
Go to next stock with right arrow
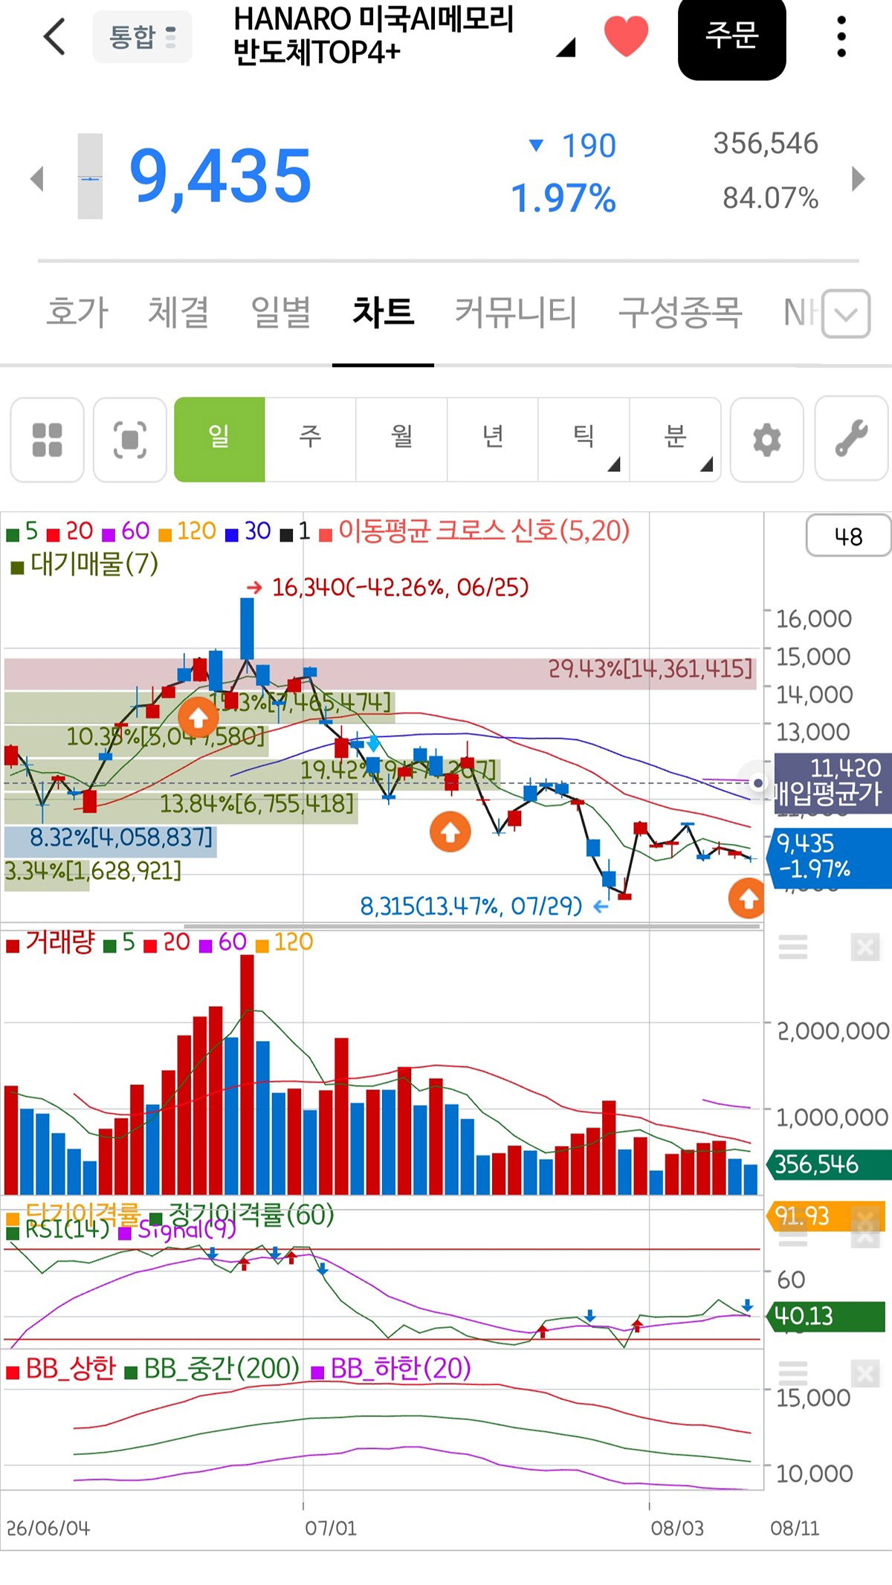point(859,178)
